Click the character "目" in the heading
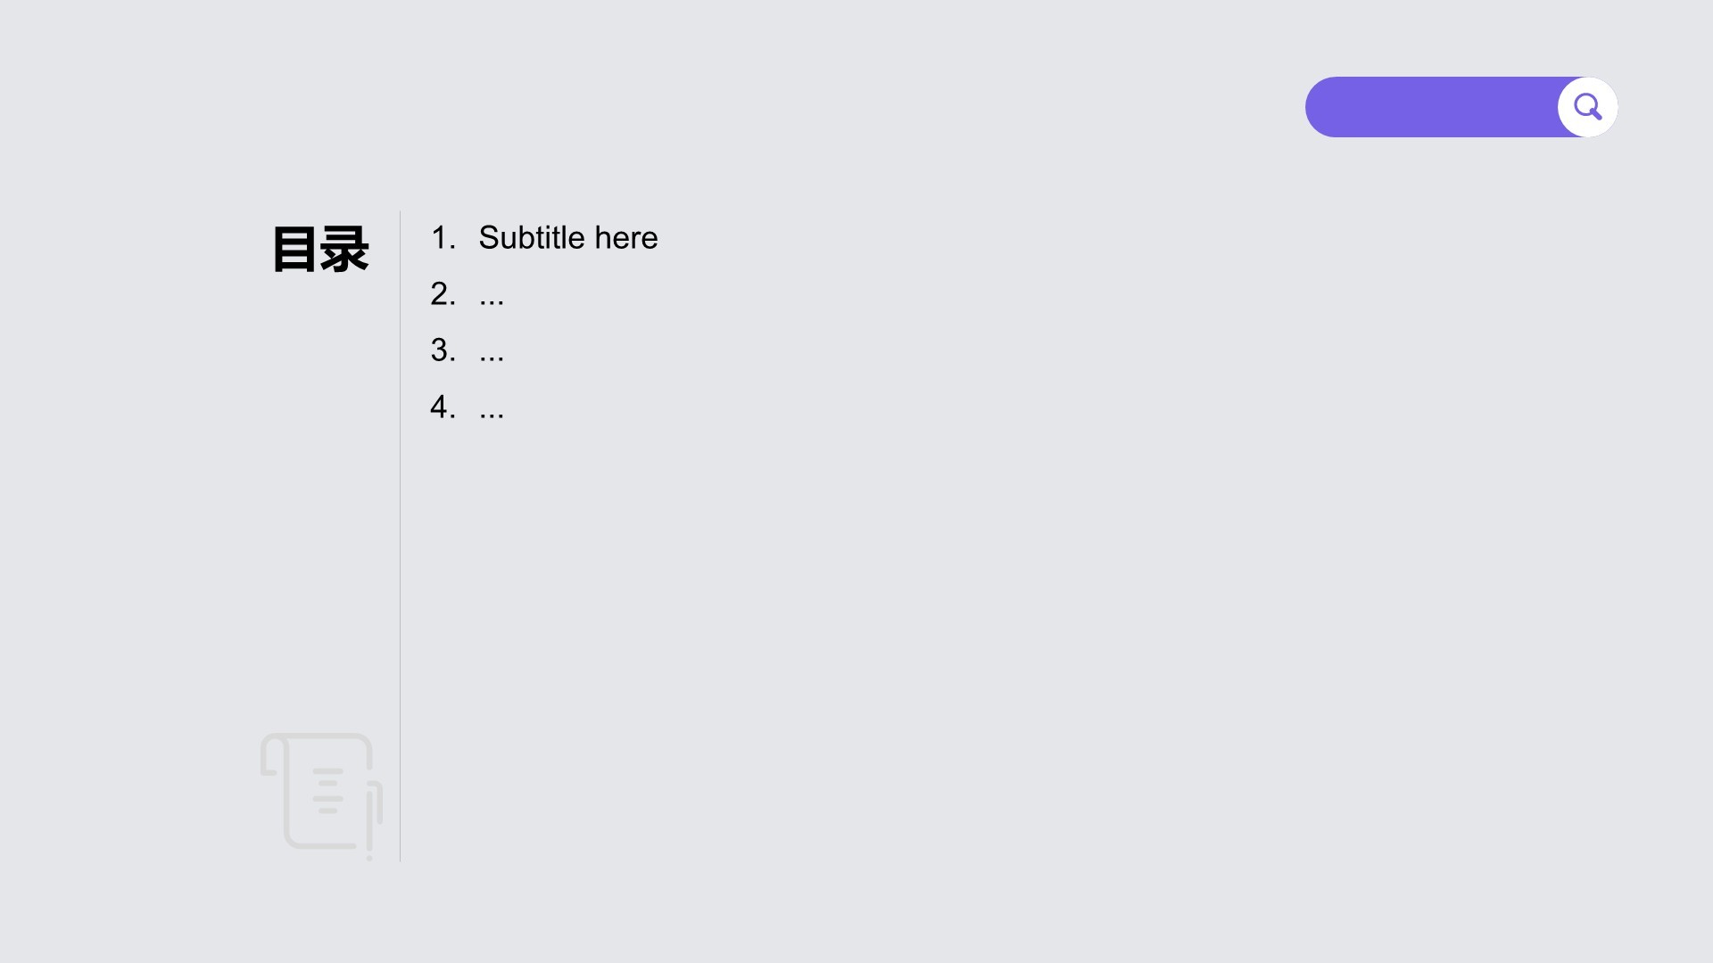1713x963 pixels. pyautogui.click(x=294, y=249)
